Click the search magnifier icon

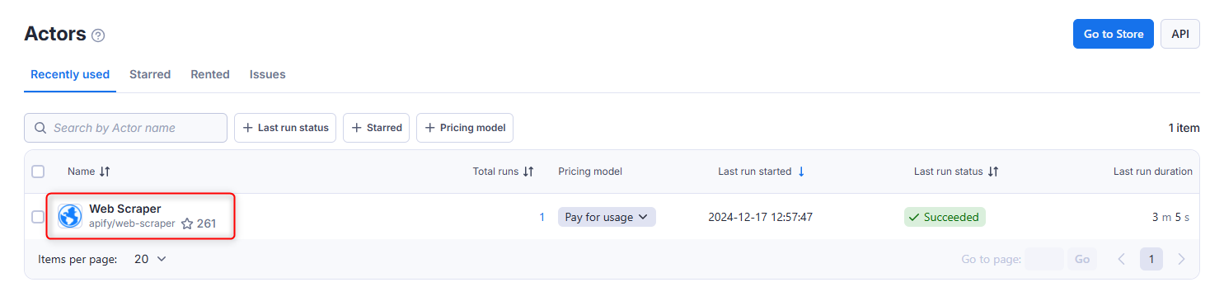point(40,128)
